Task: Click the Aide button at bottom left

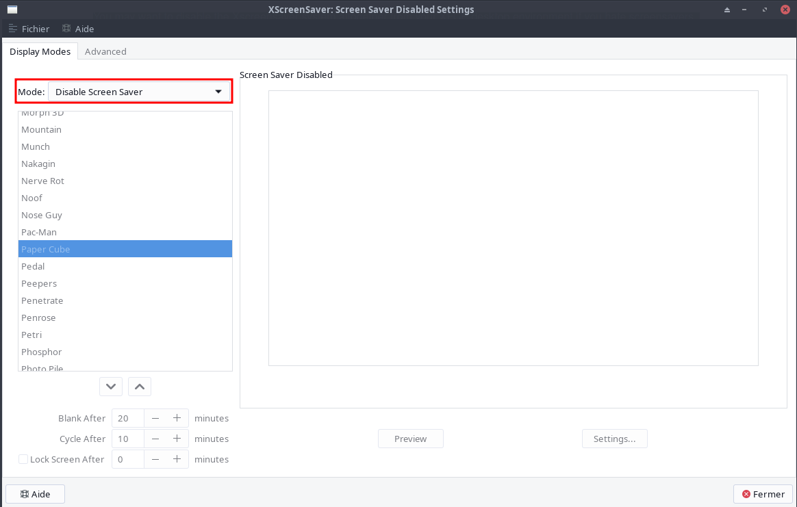Action: (35, 494)
